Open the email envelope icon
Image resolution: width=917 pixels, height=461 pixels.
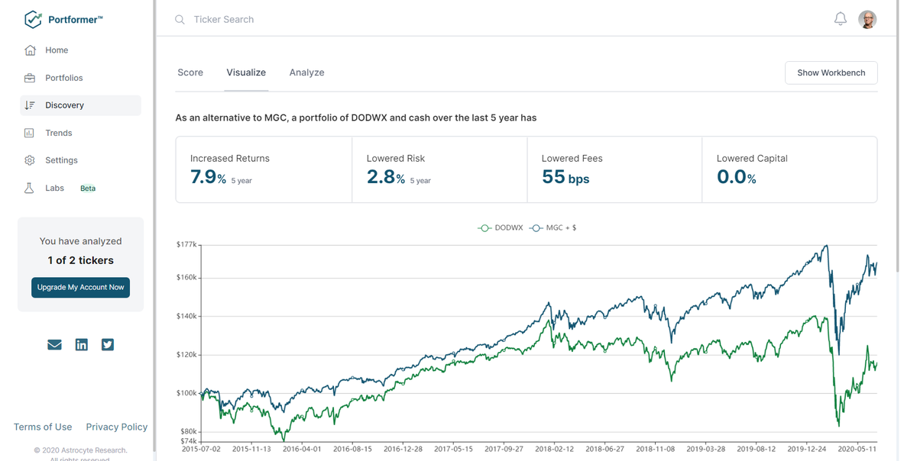pos(54,345)
